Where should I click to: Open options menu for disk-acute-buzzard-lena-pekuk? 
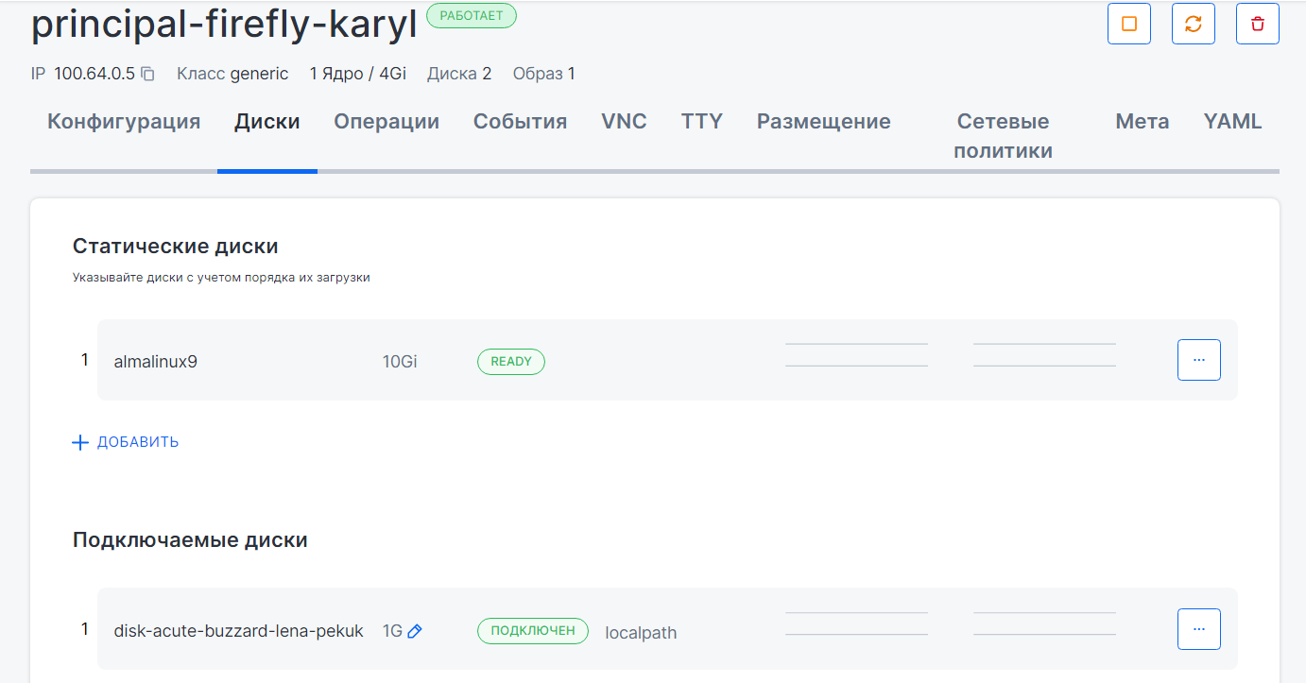click(1198, 629)
